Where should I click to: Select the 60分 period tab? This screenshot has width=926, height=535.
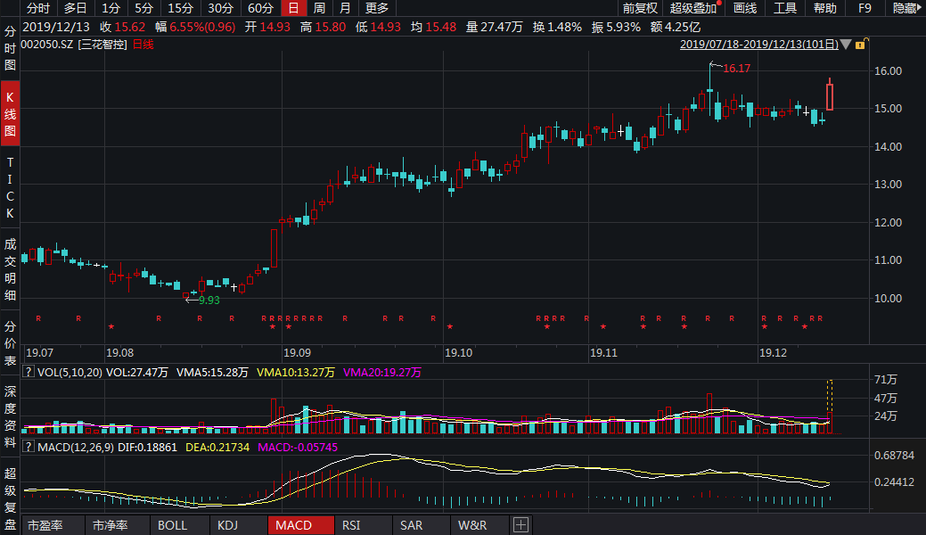tap(260, 8)
